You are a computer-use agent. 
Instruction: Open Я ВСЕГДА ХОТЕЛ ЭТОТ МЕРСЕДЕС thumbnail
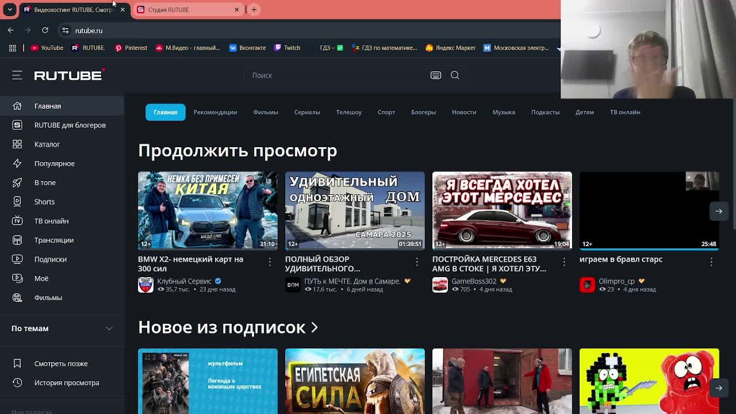(x=502, y=210)
